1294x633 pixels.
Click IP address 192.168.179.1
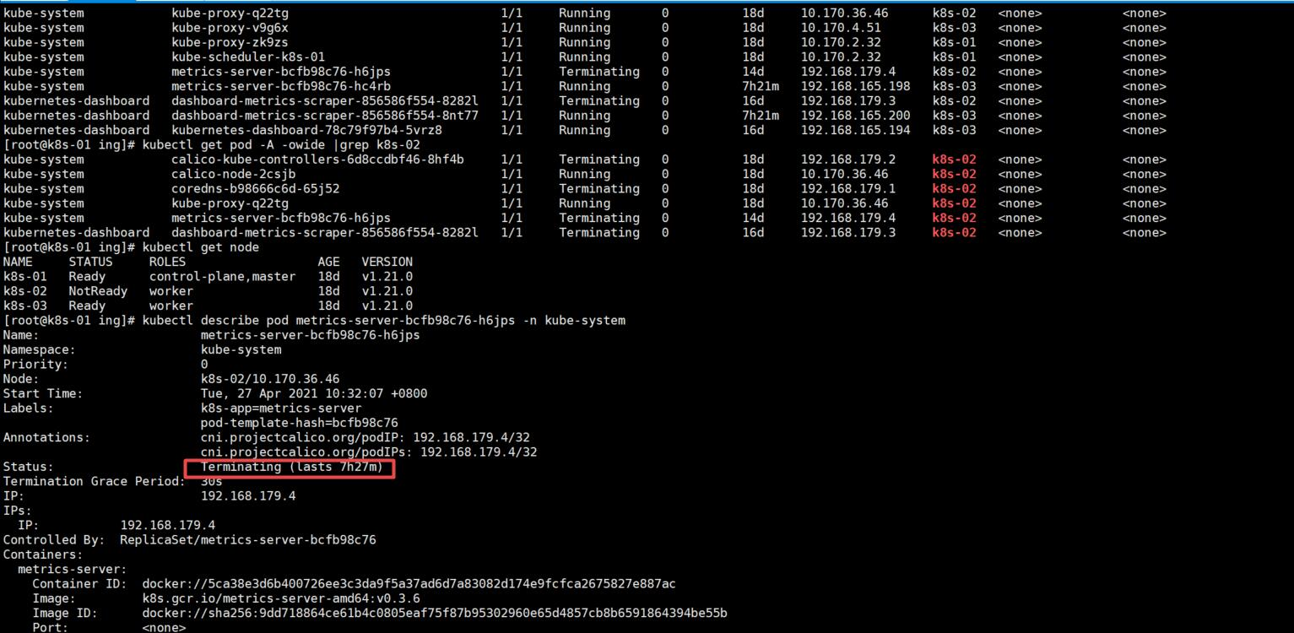(848, 188)
